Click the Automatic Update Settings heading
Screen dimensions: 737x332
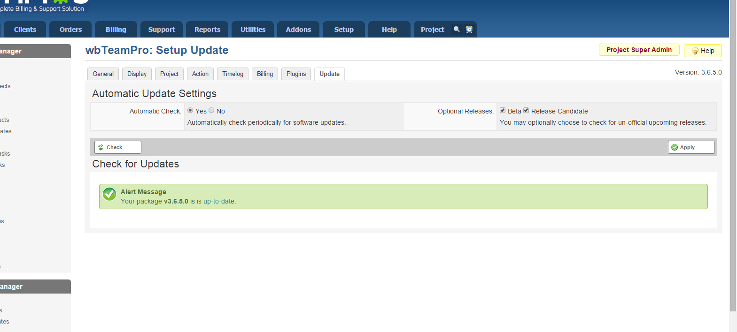click(x=154, y=93)
